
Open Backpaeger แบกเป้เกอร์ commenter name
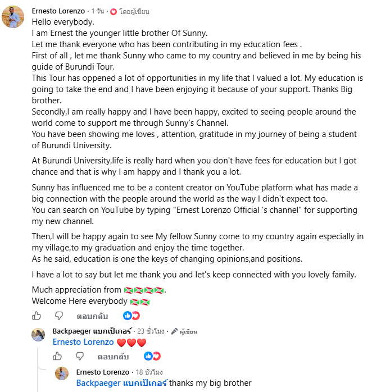point(92,331)
